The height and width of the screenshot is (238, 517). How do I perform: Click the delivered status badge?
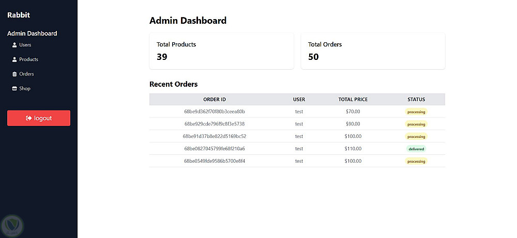[416, 149]
